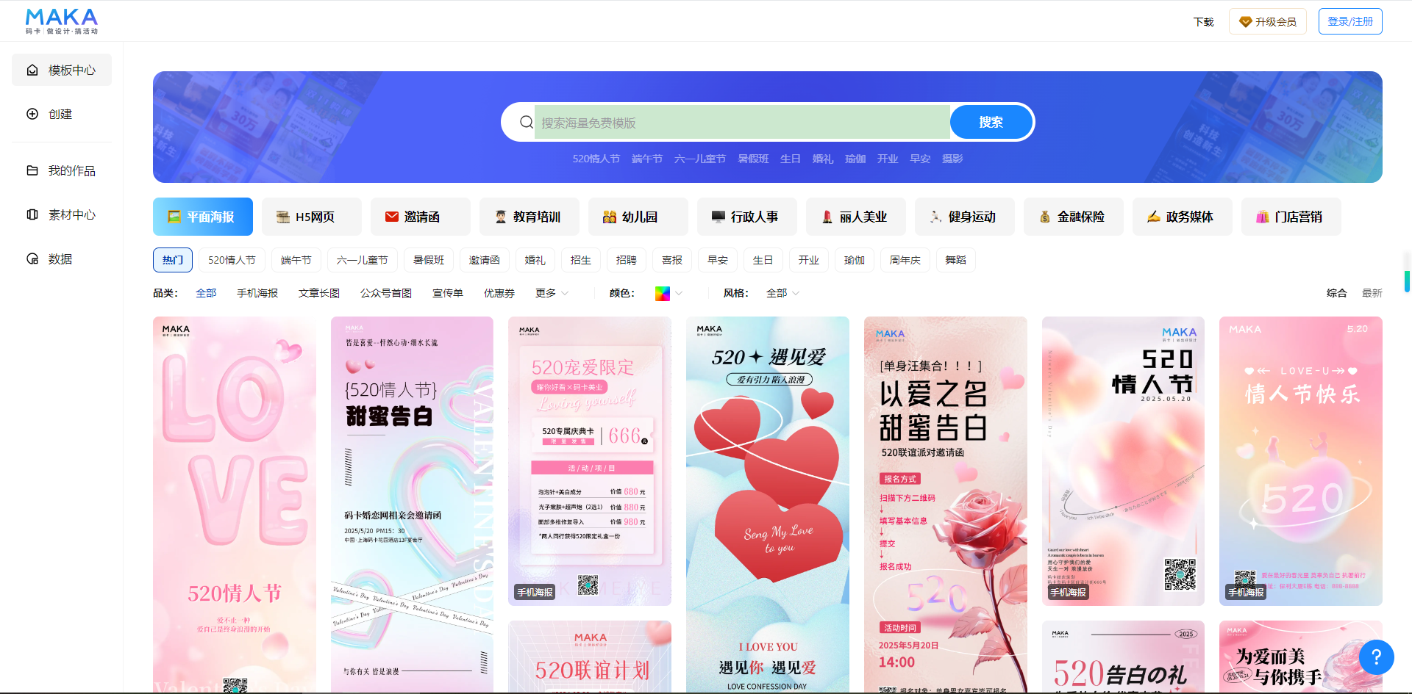Viewport: 1412px width, 694px height.
Task: Switch to the H5网页 tab
Action: (312, 217)
